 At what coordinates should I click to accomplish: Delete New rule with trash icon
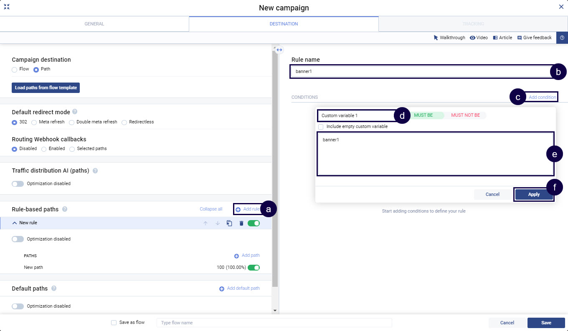pos(241,223)
